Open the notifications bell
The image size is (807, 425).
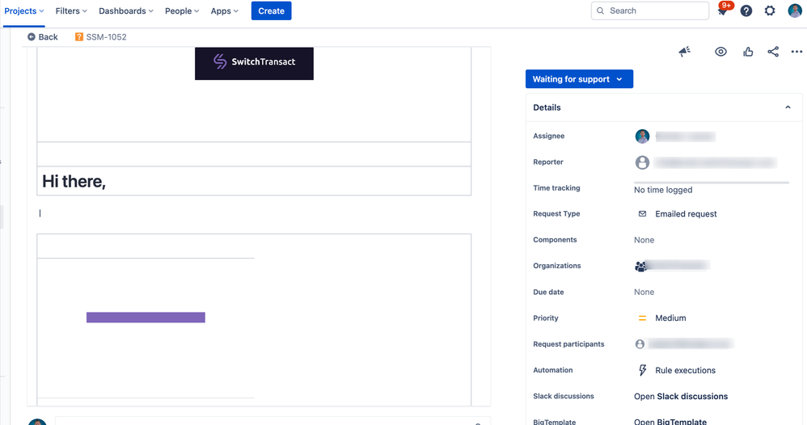pos(723,11)
